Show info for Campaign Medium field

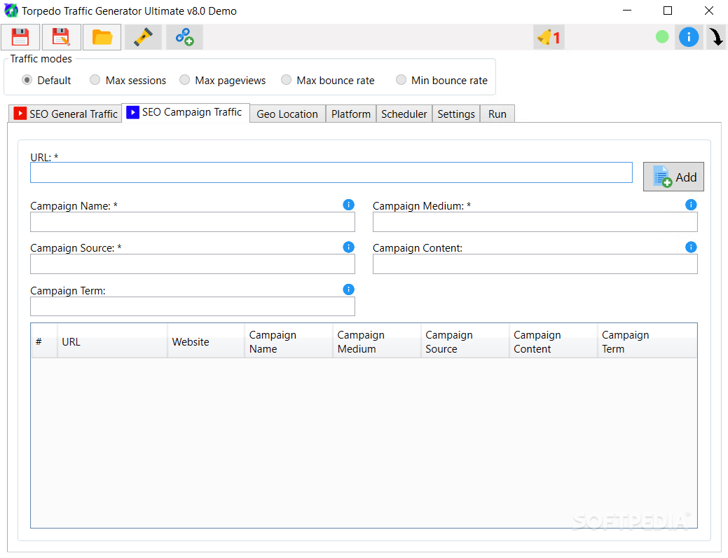(691, 205)
